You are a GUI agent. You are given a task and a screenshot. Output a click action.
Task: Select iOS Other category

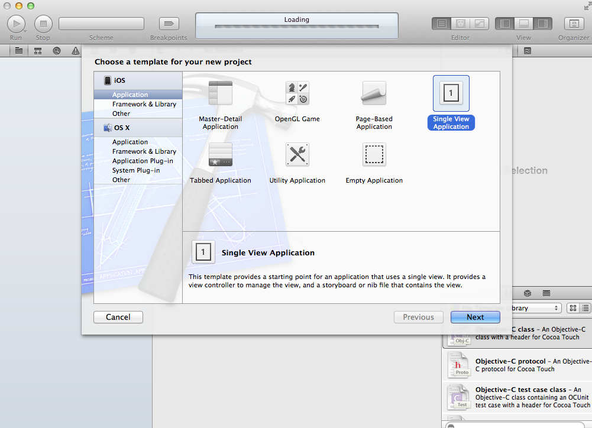[138, 114]
